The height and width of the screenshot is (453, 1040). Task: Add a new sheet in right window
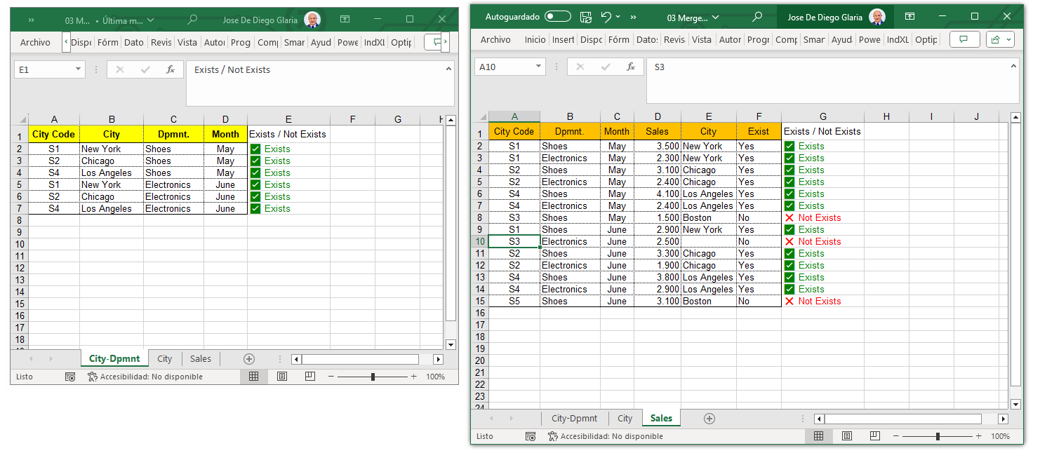[x=709, y=419]
